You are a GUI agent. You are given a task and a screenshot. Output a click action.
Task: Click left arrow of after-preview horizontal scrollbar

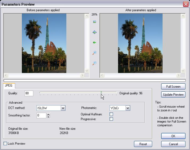tap(102, 75)
